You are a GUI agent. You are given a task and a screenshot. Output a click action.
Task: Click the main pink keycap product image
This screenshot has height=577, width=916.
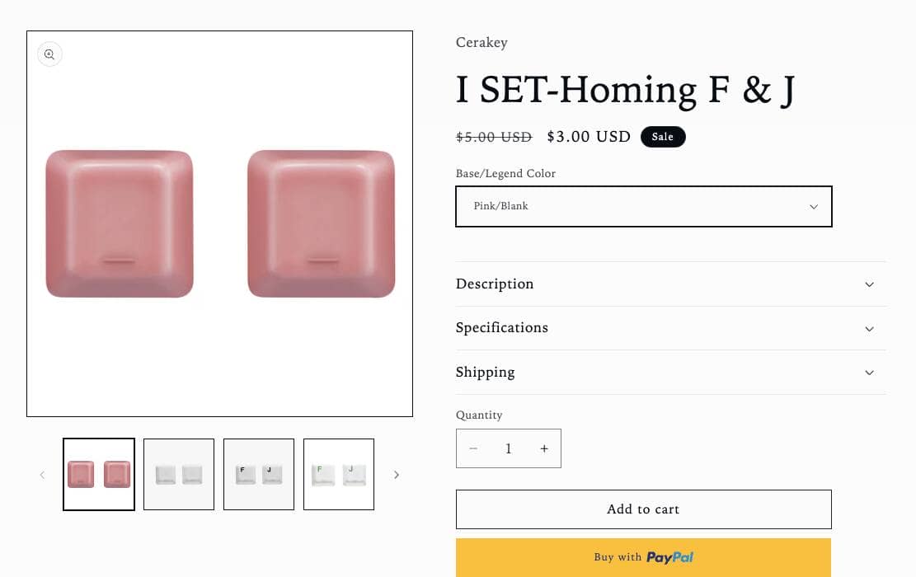(x=219, y=223)
